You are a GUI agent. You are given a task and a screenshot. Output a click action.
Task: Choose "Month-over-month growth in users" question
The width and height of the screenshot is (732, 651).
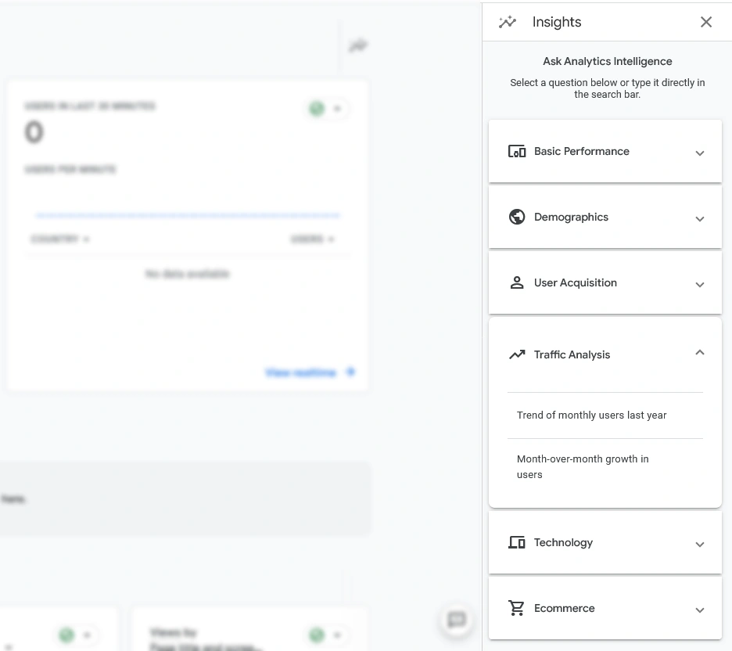[583, 467]
